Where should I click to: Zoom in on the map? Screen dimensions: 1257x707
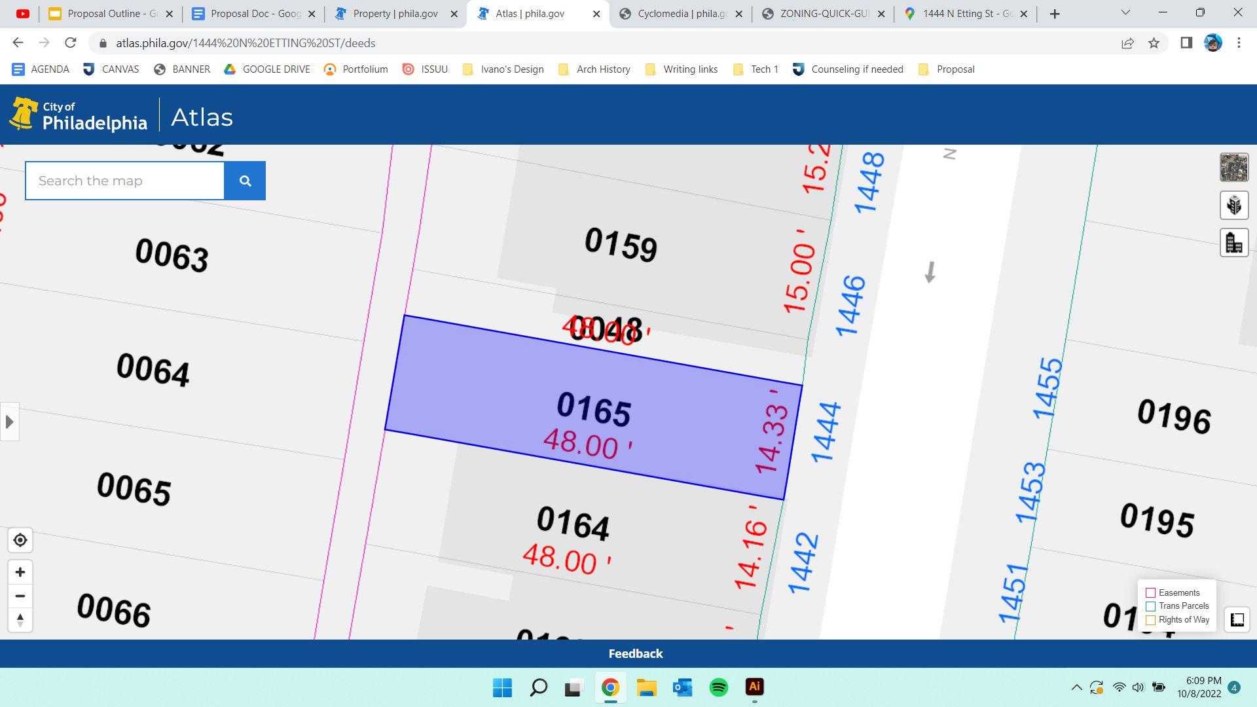click(x=20, y=573)
